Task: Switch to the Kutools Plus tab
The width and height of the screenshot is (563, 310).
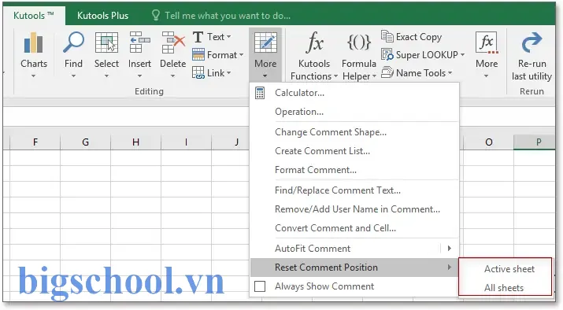Action: tap(102, 16)
